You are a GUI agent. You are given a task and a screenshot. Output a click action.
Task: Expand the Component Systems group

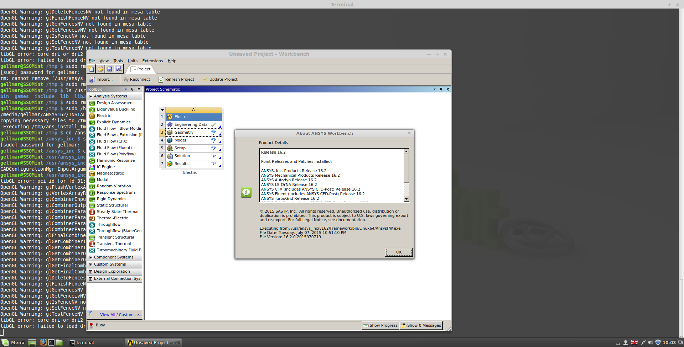[91, 257]
